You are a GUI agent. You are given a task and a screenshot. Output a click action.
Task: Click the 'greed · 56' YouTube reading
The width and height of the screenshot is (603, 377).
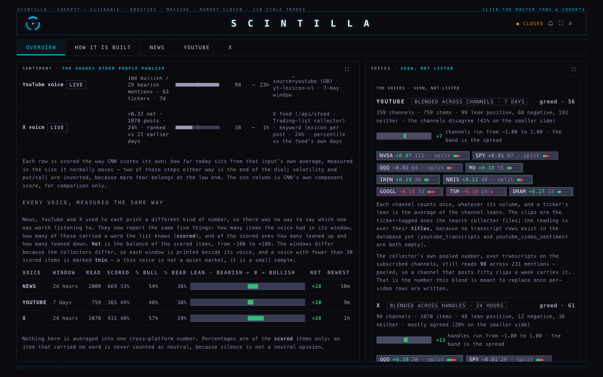[557, 102]
